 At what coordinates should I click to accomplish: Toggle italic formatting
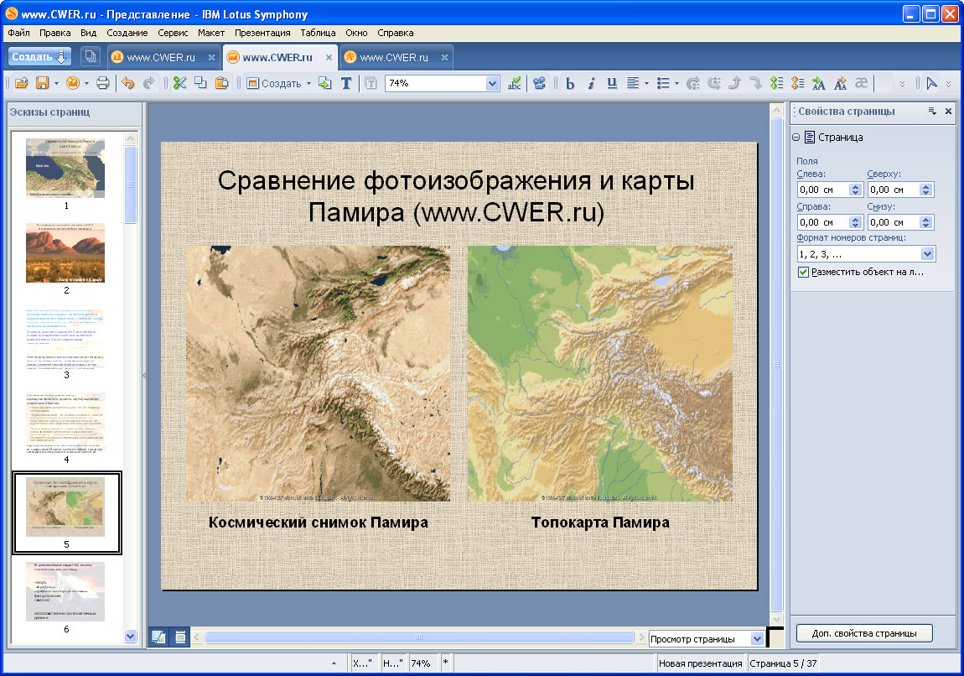(591, 83)
